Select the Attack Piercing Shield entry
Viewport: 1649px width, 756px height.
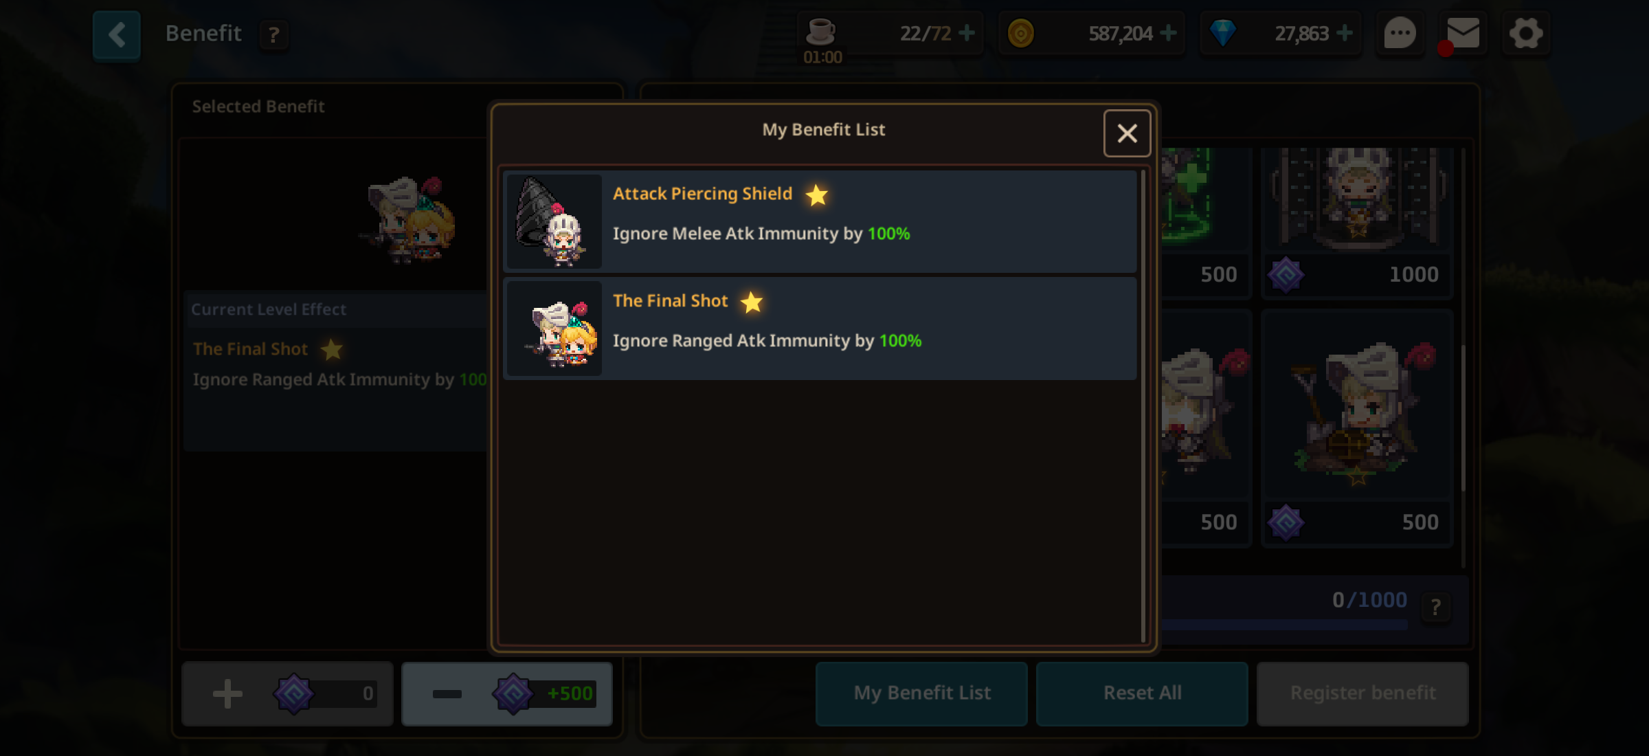click(820, 221)
